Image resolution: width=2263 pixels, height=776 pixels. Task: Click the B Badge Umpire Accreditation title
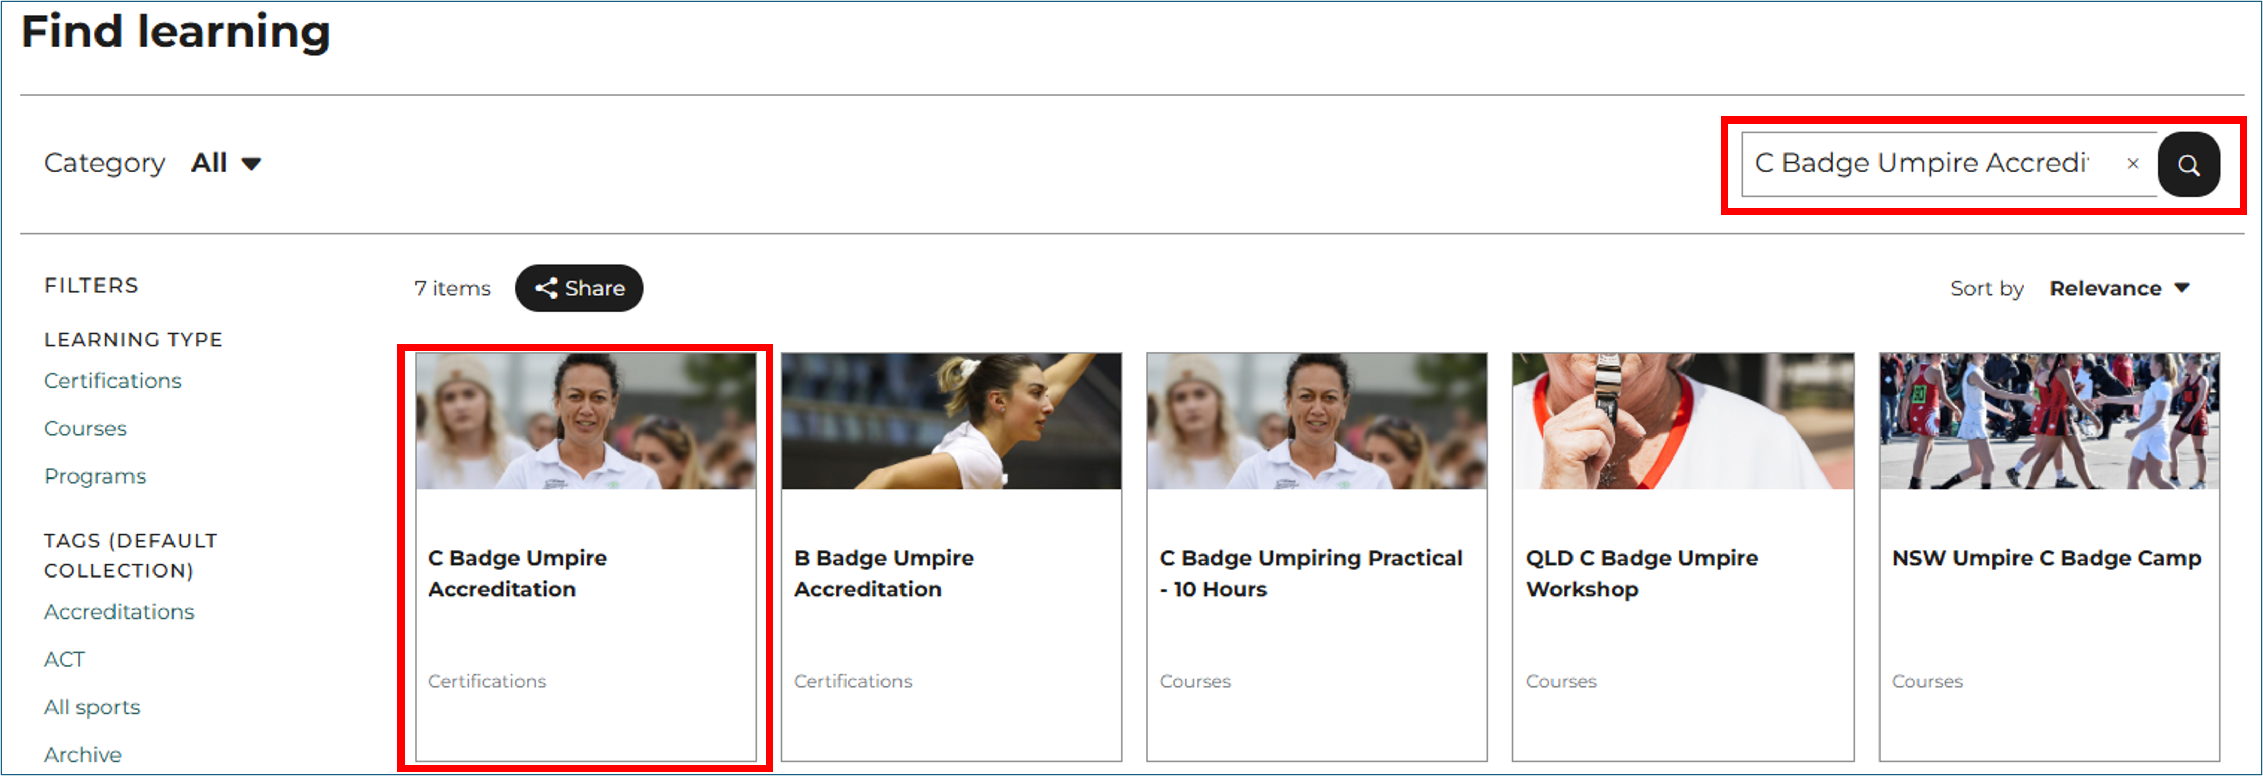click(884, 573)
